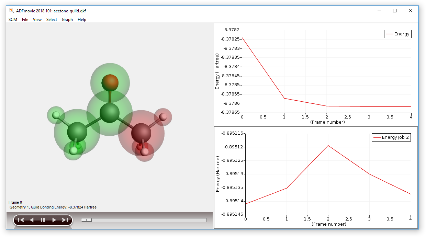Open the Select menu
Viewport: 426px width, 237px height.
(52, 20)
